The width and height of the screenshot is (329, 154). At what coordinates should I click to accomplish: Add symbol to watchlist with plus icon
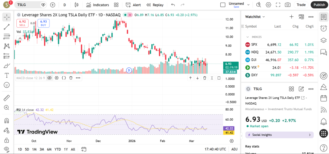[x=291, y=17]
